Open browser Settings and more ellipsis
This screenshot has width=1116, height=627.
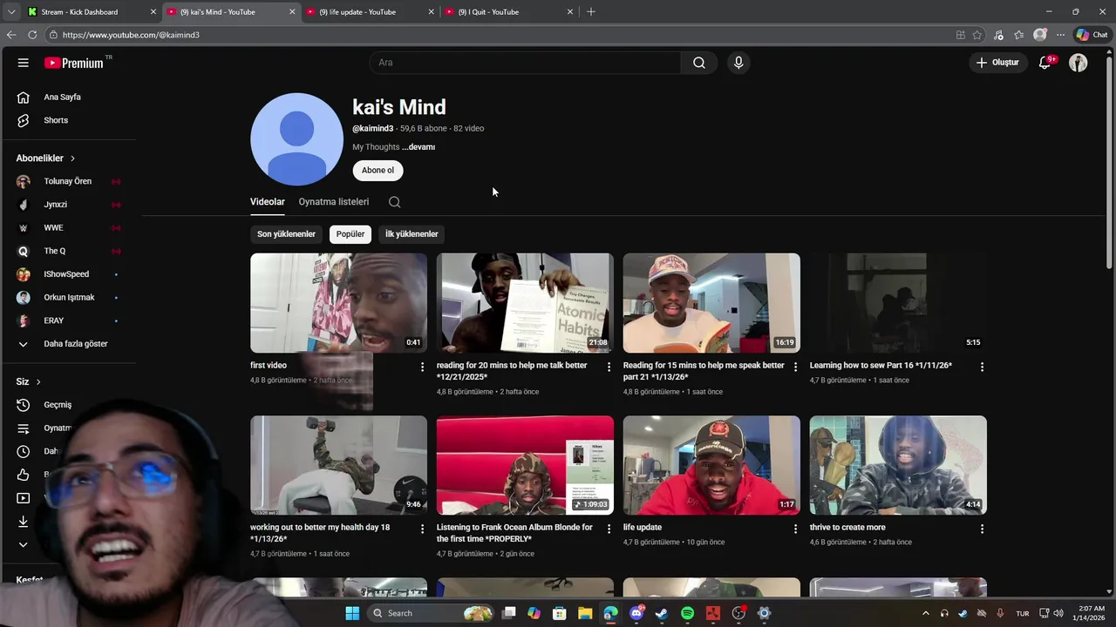1060,35
